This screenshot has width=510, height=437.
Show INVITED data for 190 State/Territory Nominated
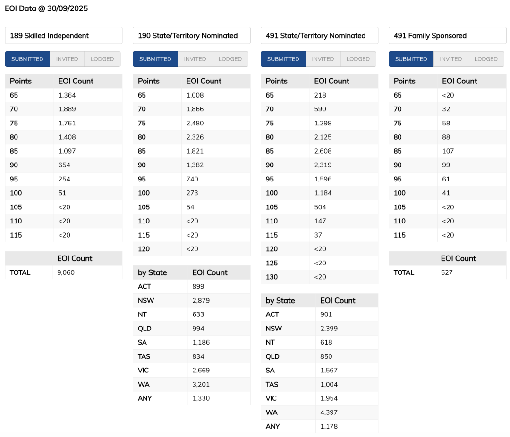[195, 59]
